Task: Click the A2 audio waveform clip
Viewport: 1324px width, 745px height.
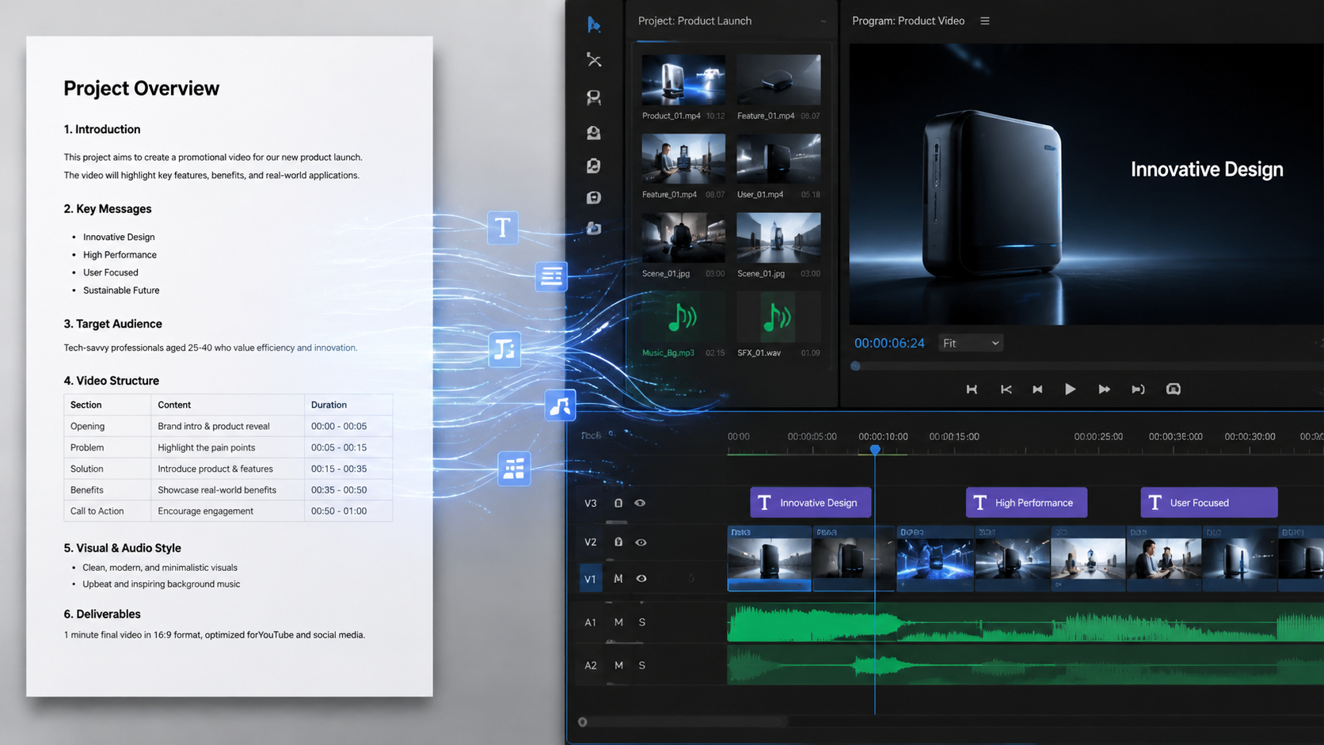Action: point(1025,665)
